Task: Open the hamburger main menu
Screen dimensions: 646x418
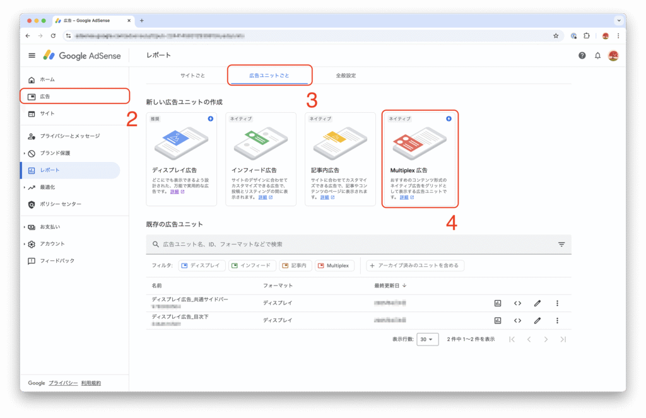Action: pos(32,55)
